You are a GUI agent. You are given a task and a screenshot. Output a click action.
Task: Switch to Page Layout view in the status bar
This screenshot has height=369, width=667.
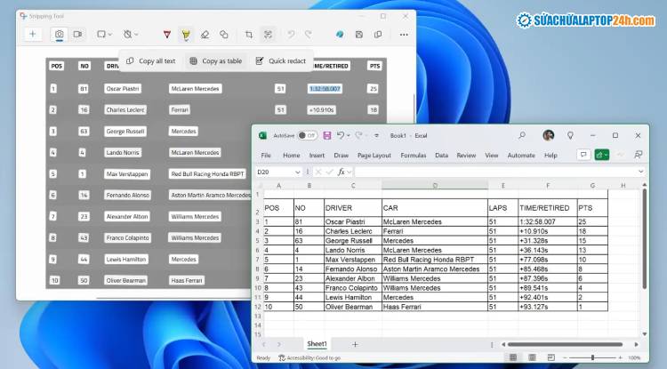click(x=532, y=357)
